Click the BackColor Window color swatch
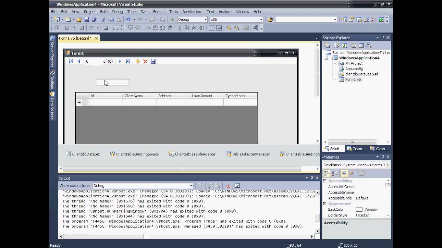Screen dimensions: 442x248 coord(359,209)
